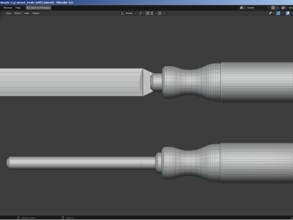Open the Window menu
This screenshot has width=293, height=220.
[8, 8]
